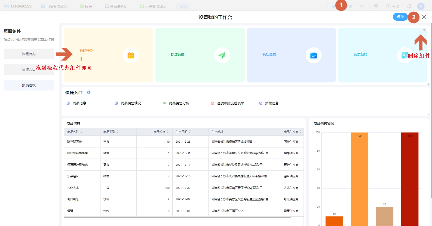Image resolution: width=432 pixels, height=226 pixels.
Task: Select 流程待办 component in left panel
Action: [29, 54]
